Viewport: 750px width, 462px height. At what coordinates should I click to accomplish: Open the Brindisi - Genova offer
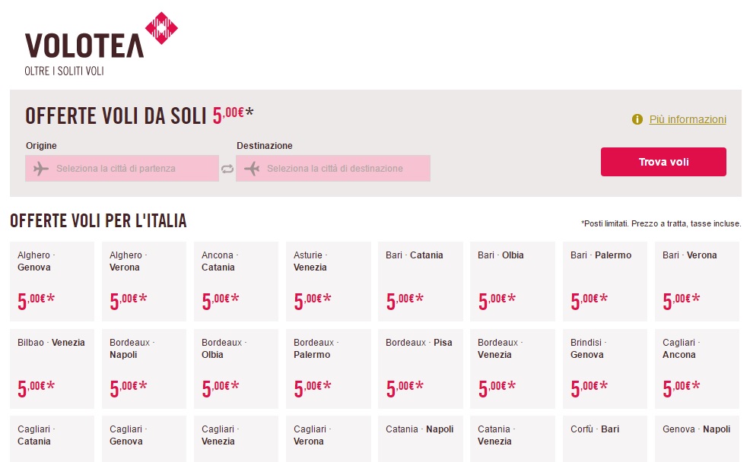point(605,369)
